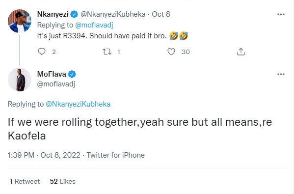The width and height of the screenshot is (294, 194).
Task: Open Nkanyezi's profile picture
Action: click(20, 21)
